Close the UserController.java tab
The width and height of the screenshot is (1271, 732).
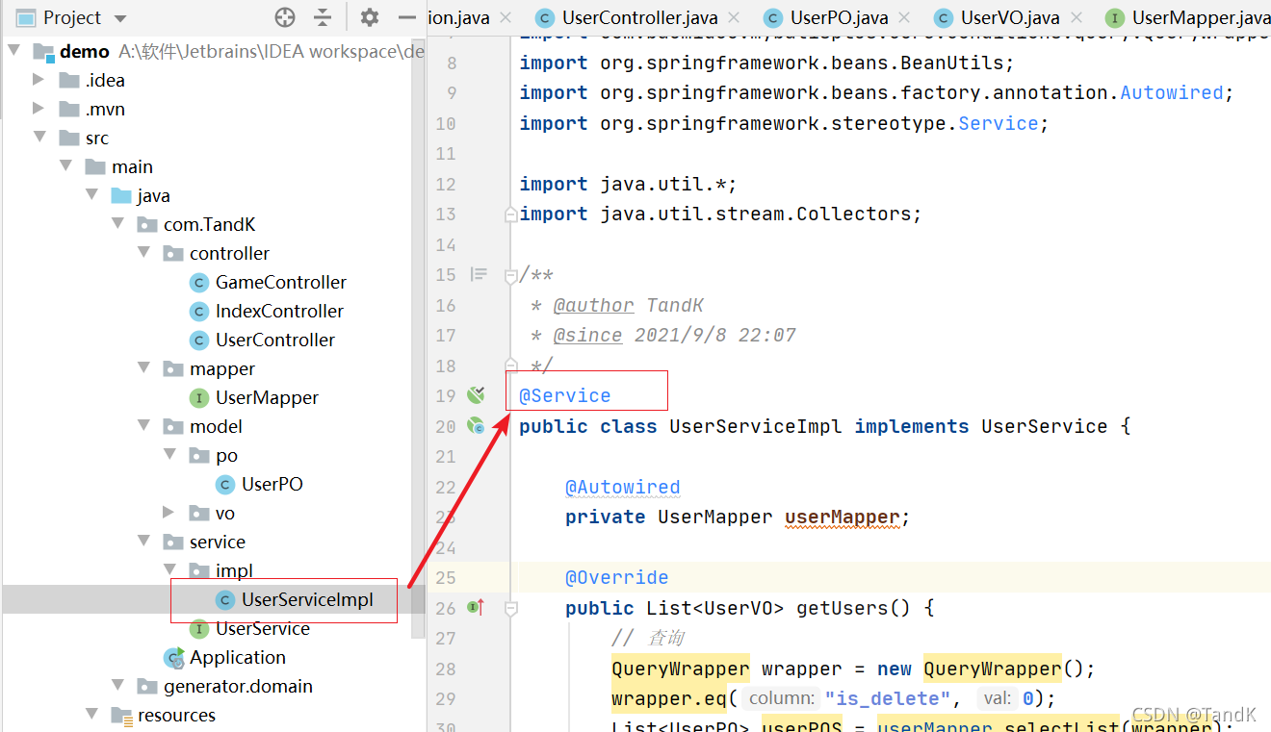pyautogui.click(x=734, y=17)
